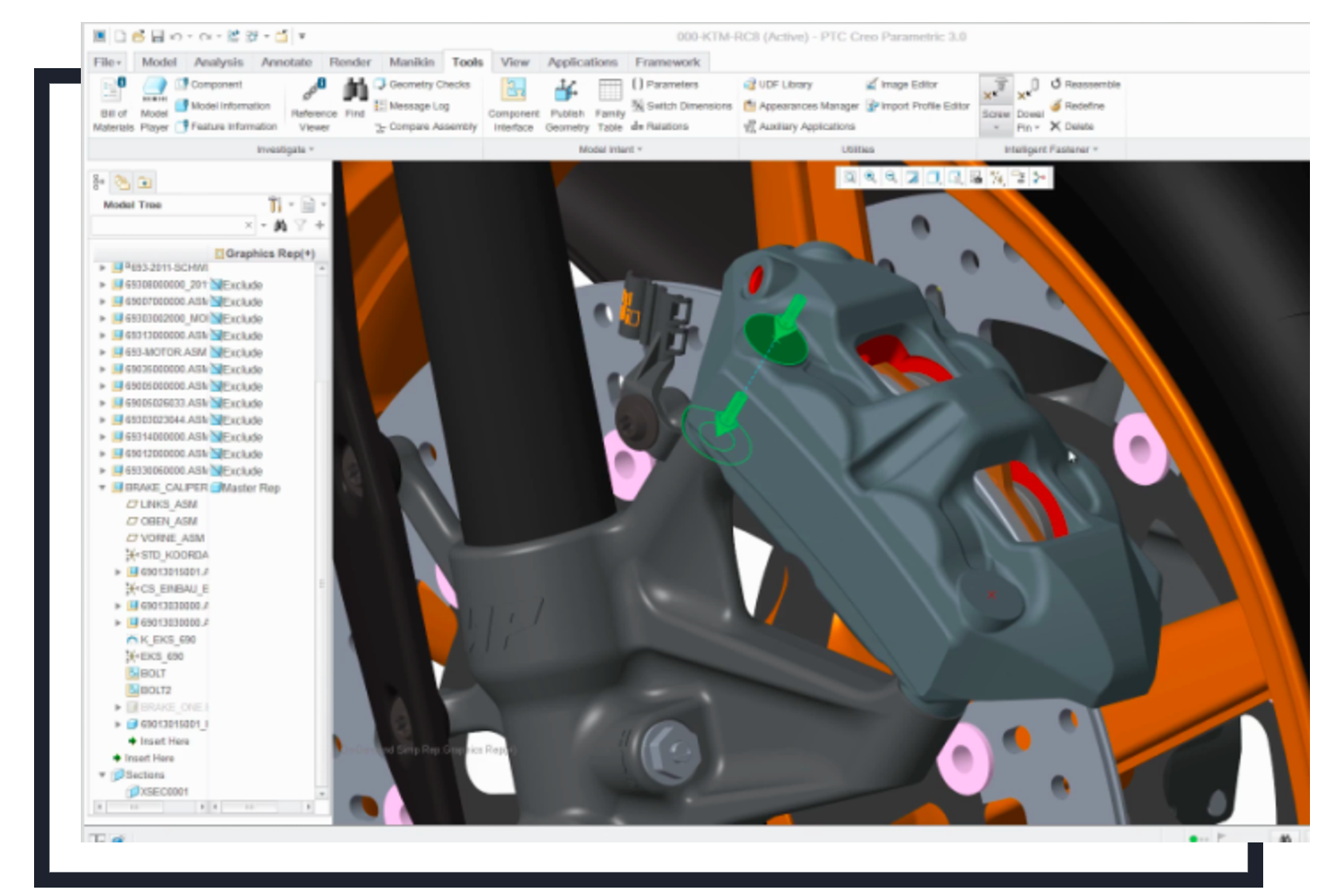The width and height of the screenshot is (1325, 890).
Task: Click the rightmost graphics toolbar icon
Action: coord(1039,178)
